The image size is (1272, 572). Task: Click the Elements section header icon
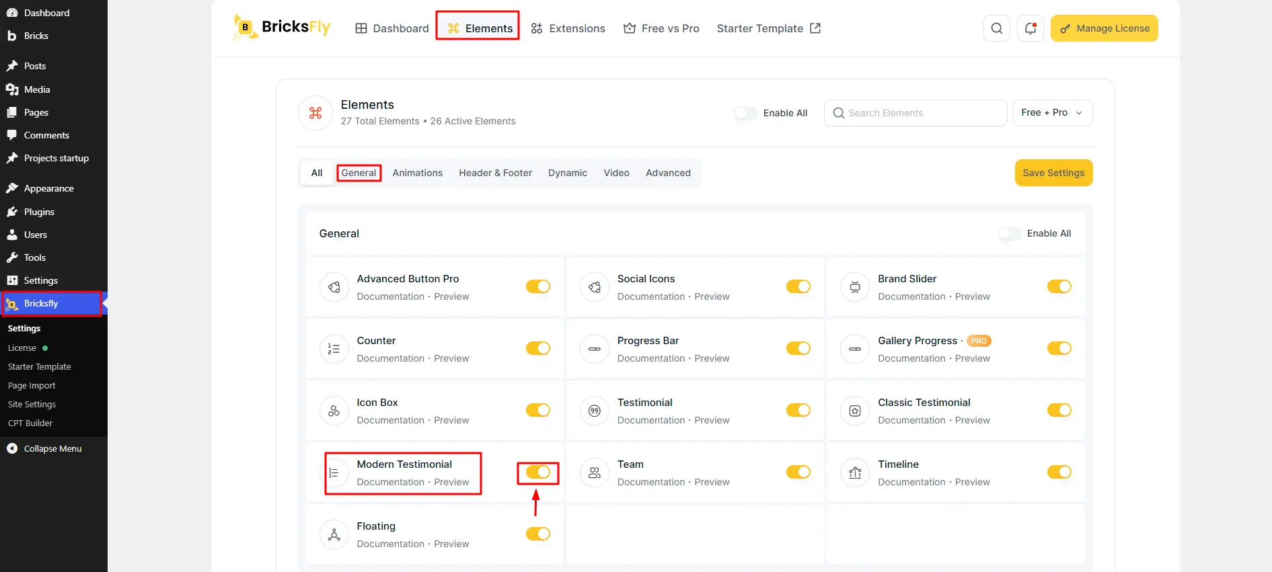click(x=315, y=113)
